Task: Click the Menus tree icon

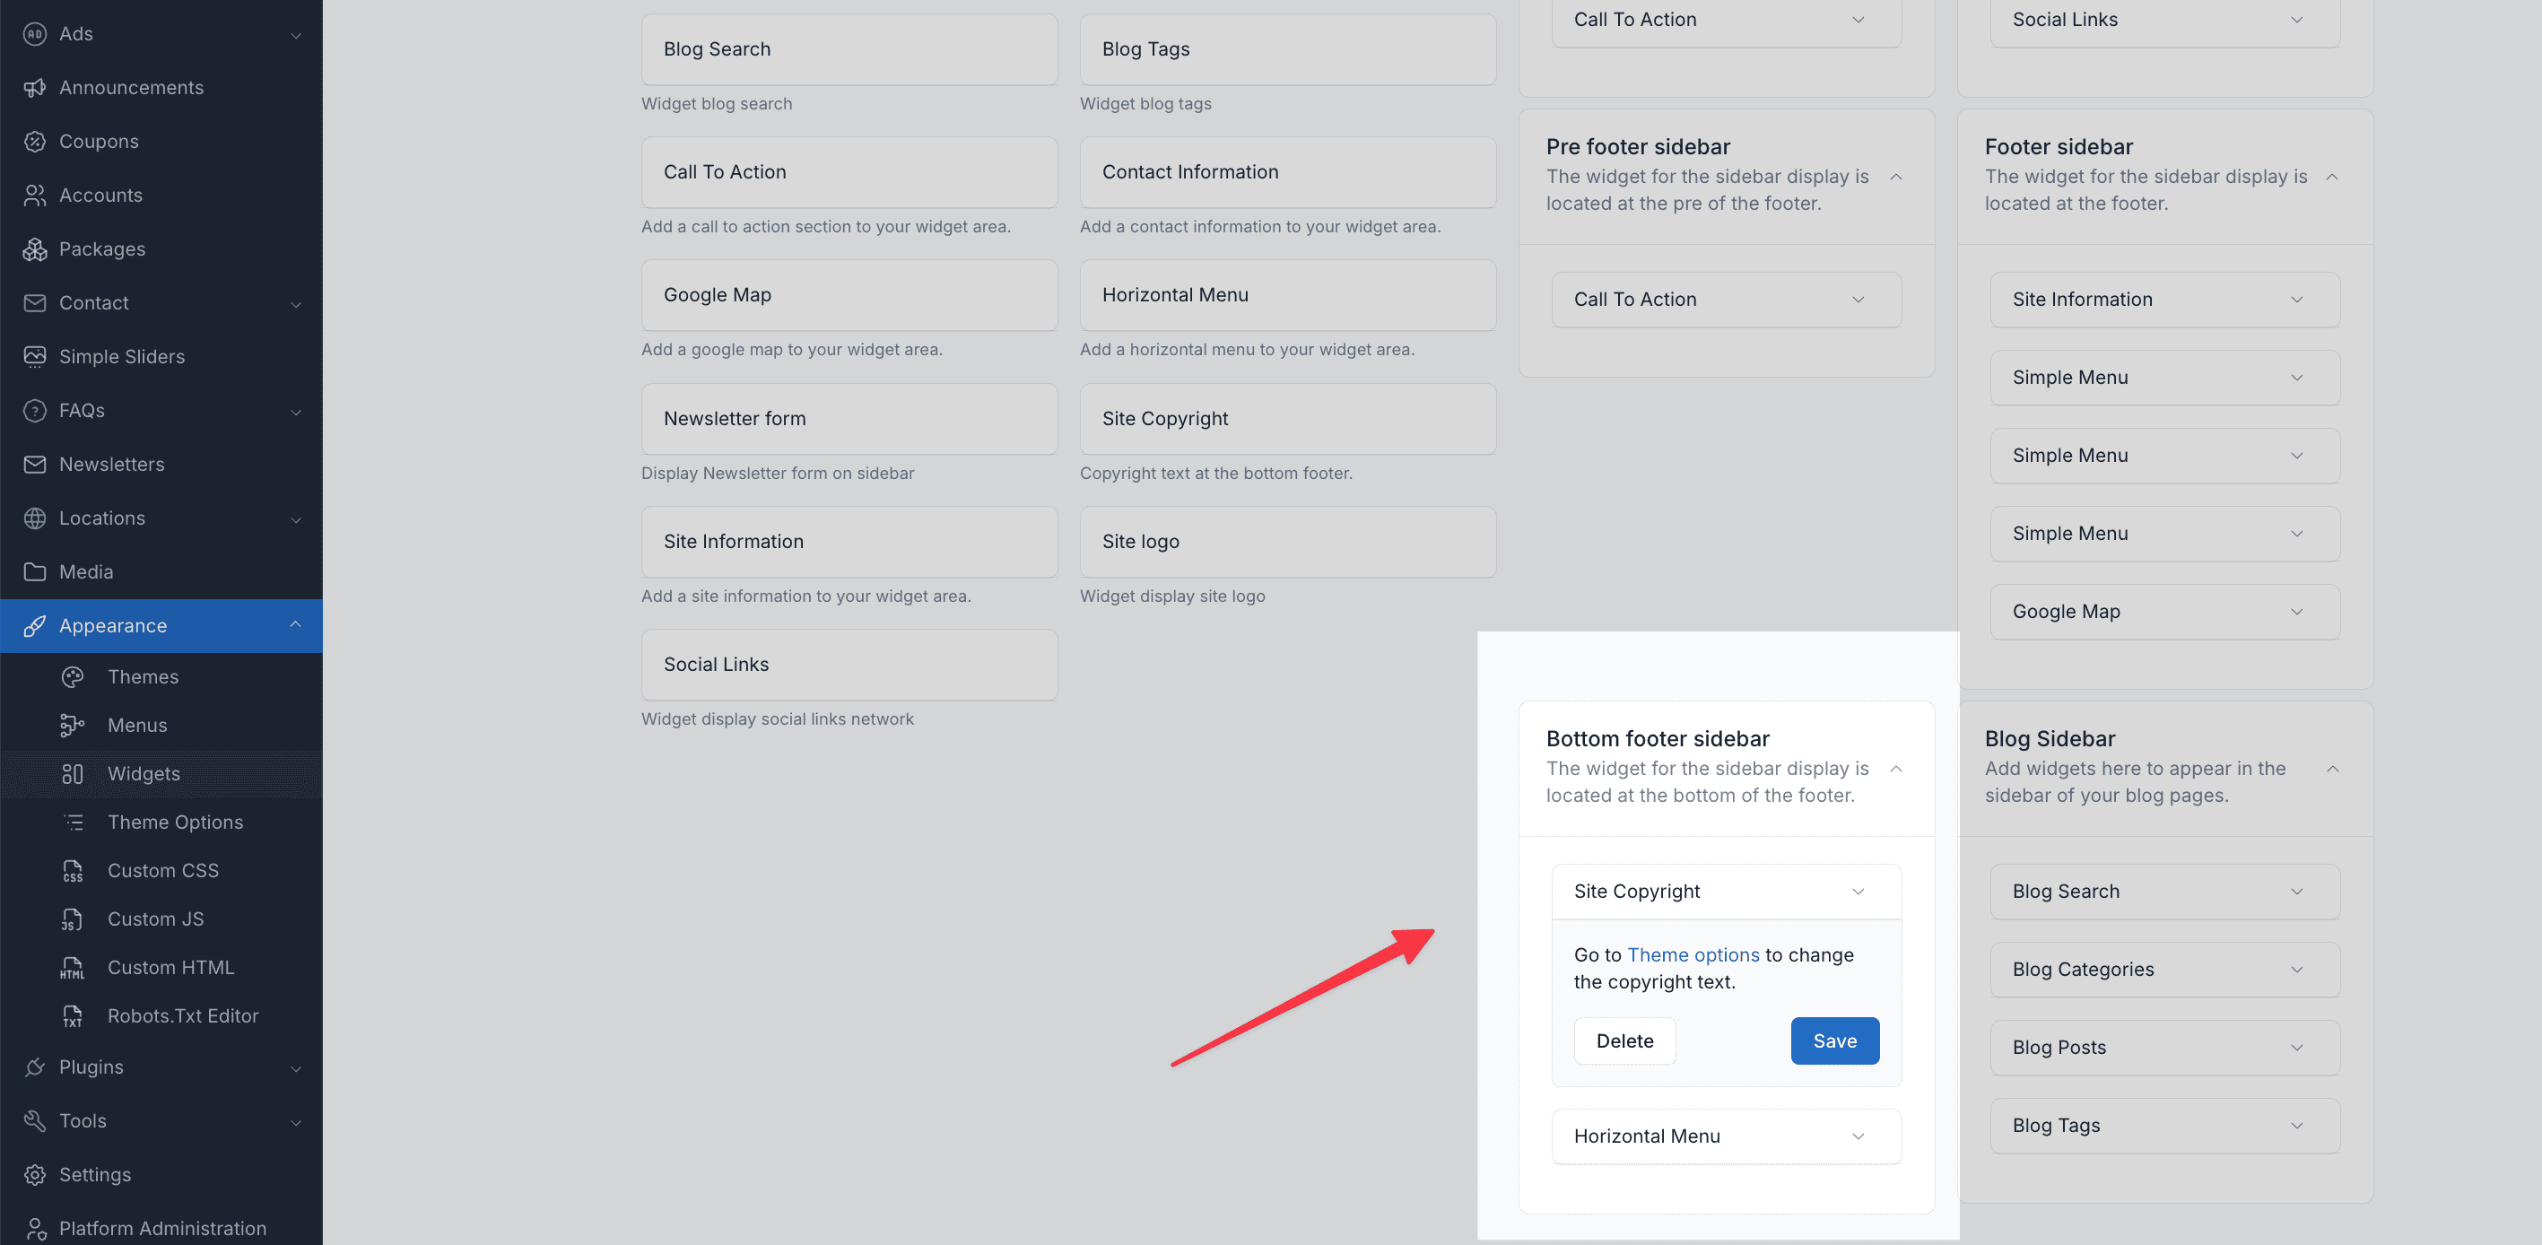Action: [72, 725]
